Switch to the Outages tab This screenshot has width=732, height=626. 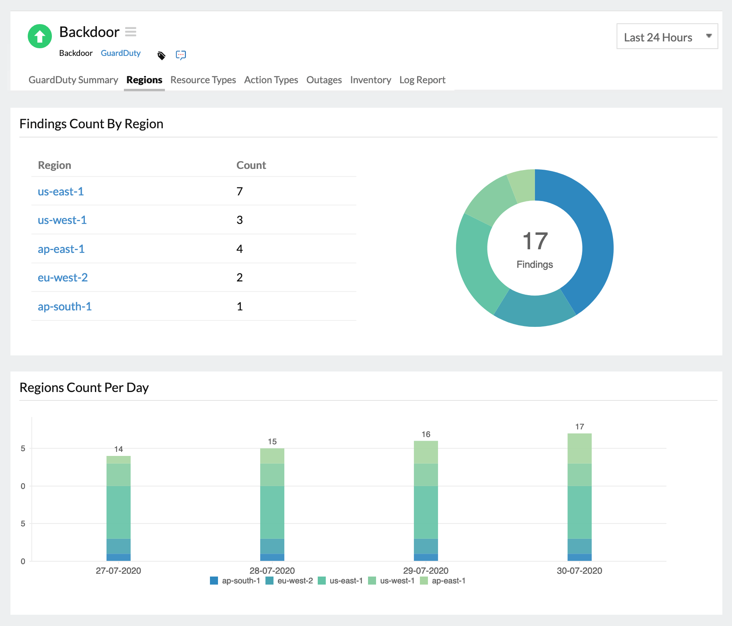pos(324,80)
